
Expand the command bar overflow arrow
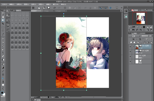121,8
